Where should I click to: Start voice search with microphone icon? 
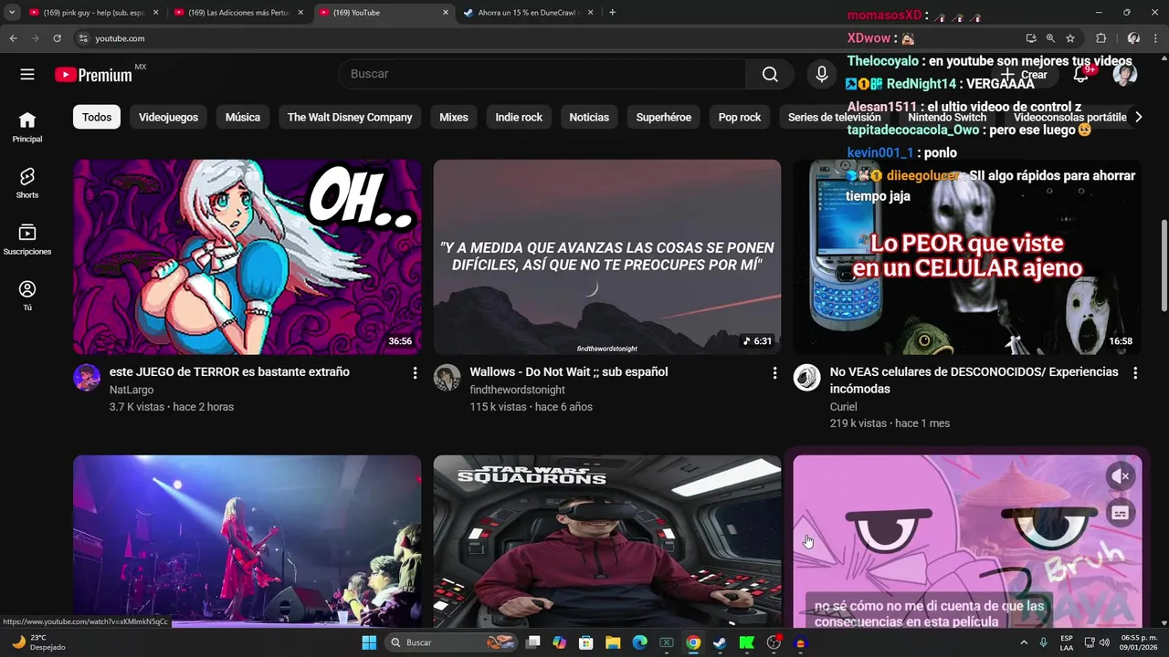point(822,75)
